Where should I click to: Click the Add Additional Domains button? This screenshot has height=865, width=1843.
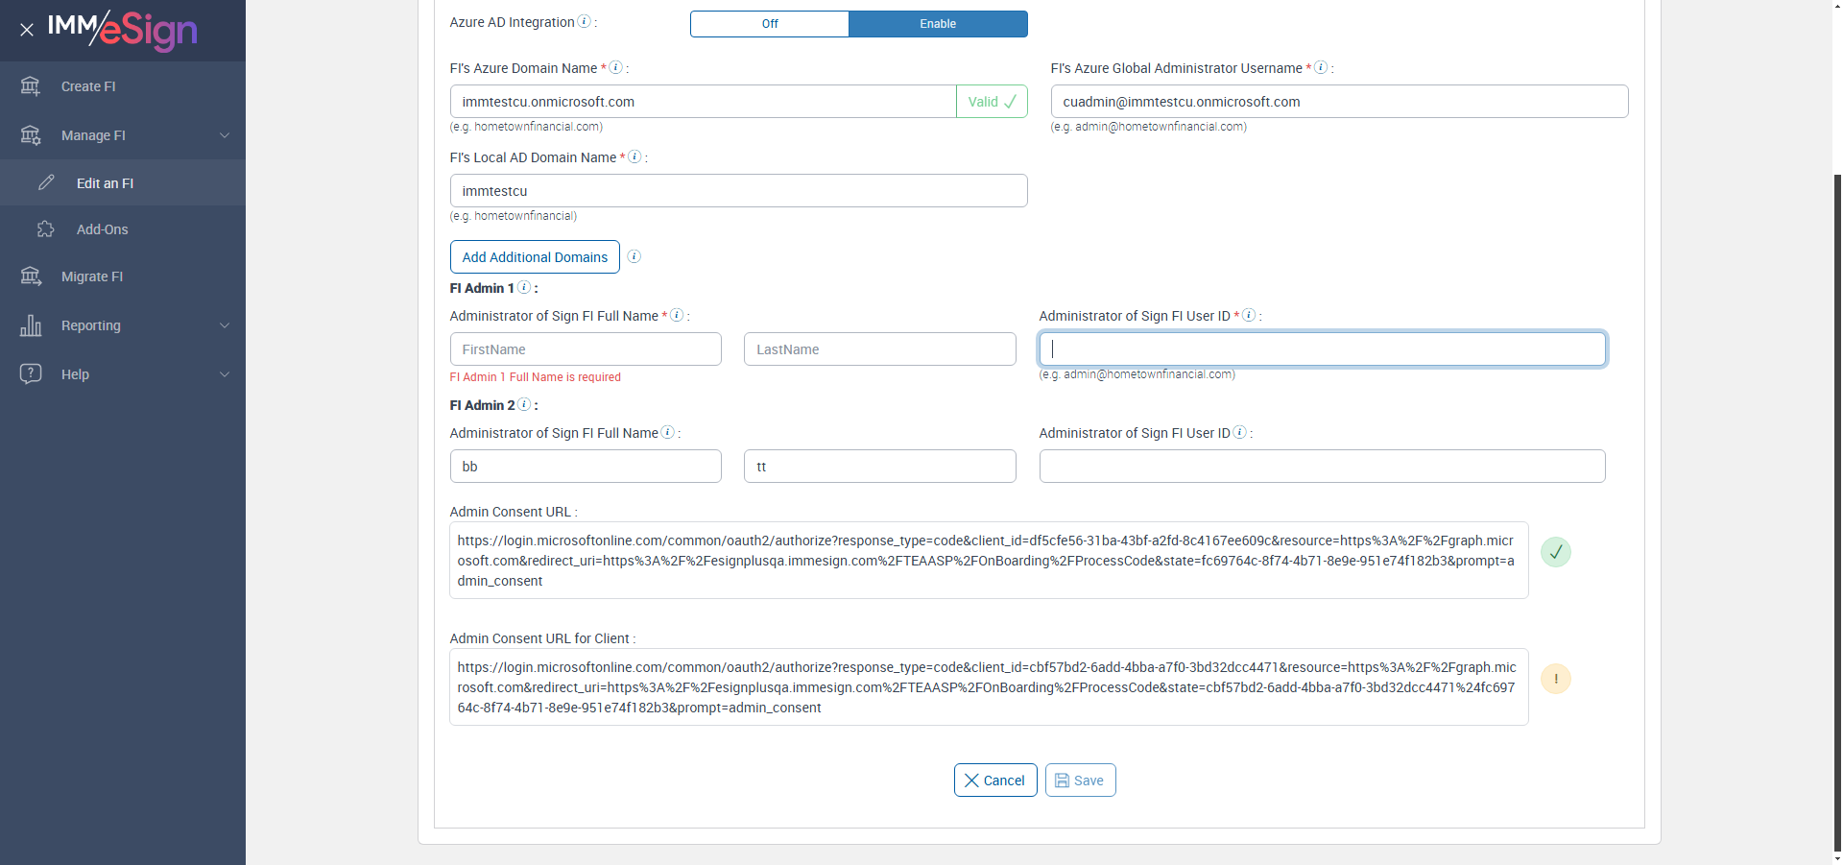point(535,257)
